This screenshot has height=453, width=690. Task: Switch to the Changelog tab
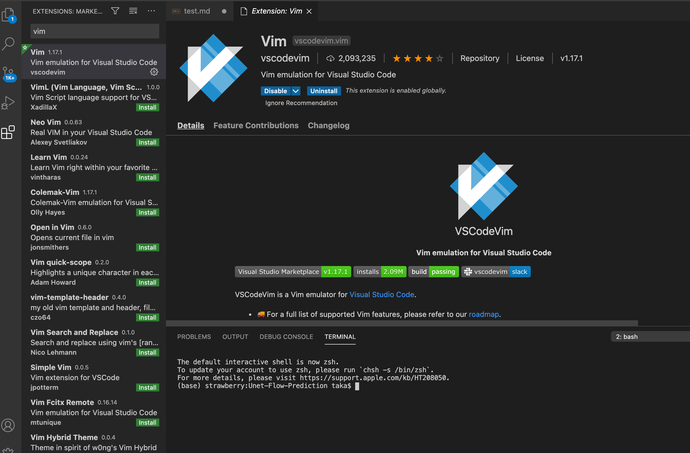click(328, 125)
